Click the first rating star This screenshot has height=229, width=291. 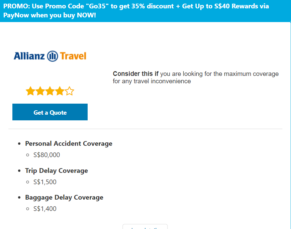coord(30,91)
